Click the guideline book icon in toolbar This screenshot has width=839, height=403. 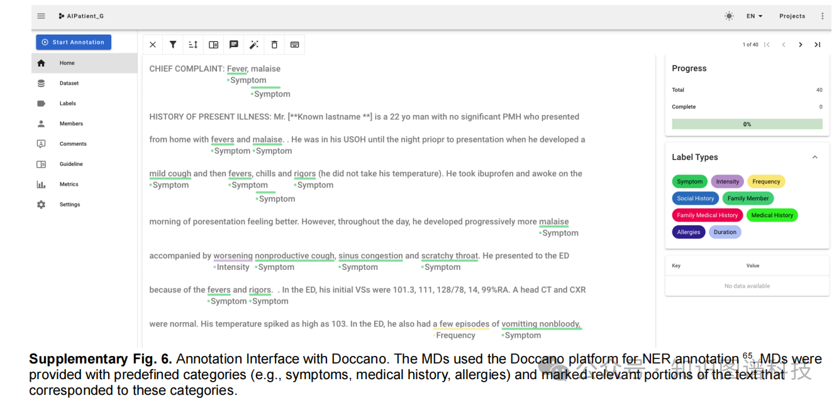coord(214,45)
